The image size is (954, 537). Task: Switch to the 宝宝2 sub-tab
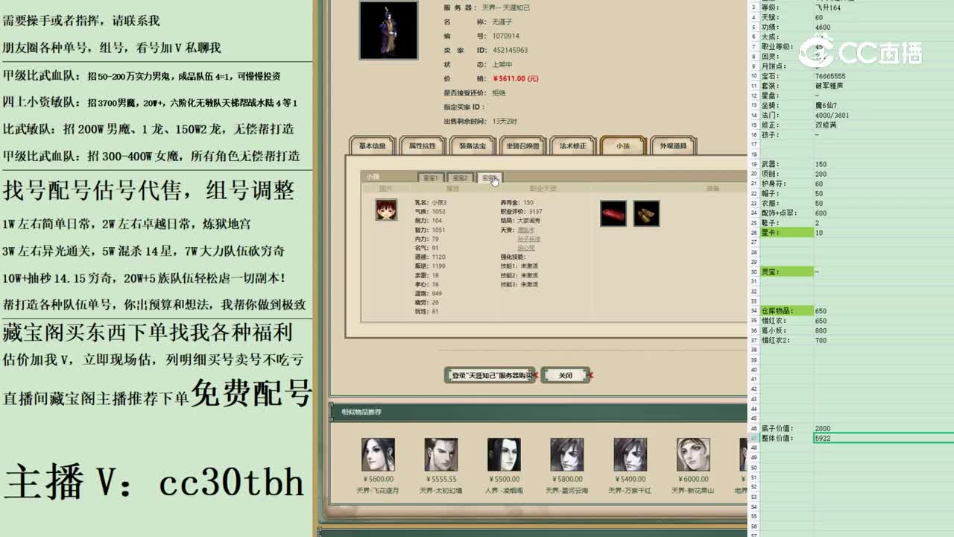tap(460, 178)
